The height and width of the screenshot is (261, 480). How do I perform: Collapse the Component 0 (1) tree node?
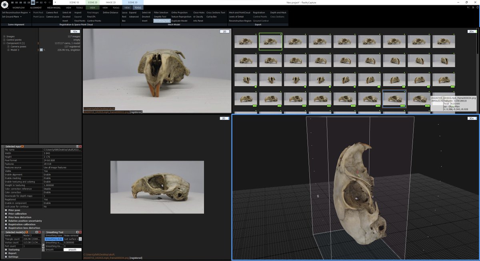click(x=4, y=43)
